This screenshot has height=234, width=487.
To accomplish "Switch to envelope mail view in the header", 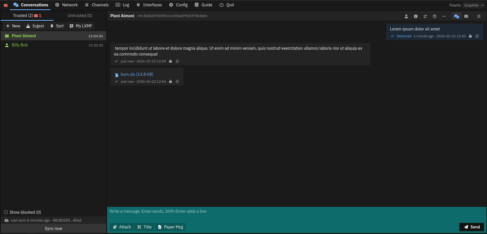I will point(466,16).
